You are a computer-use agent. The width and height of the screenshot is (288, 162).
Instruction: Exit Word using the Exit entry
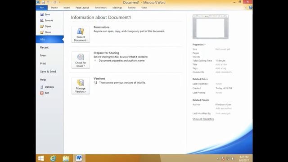point(45,93)
